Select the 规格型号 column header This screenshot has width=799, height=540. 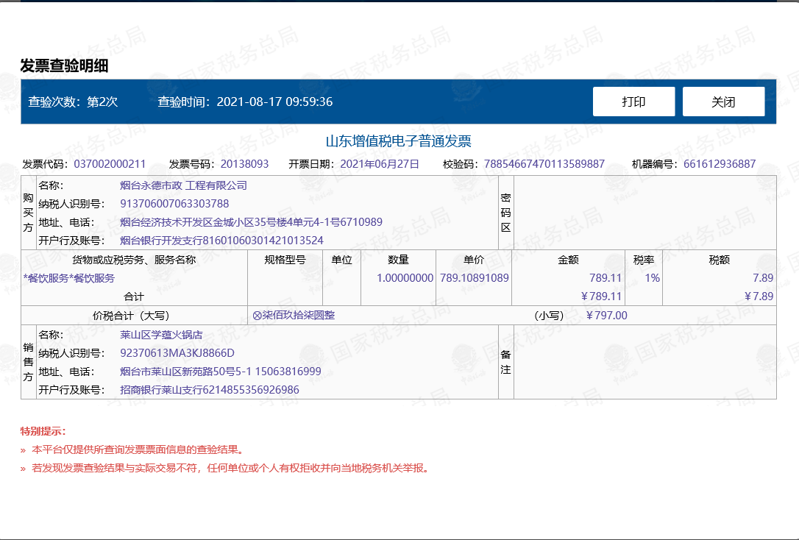285,260
